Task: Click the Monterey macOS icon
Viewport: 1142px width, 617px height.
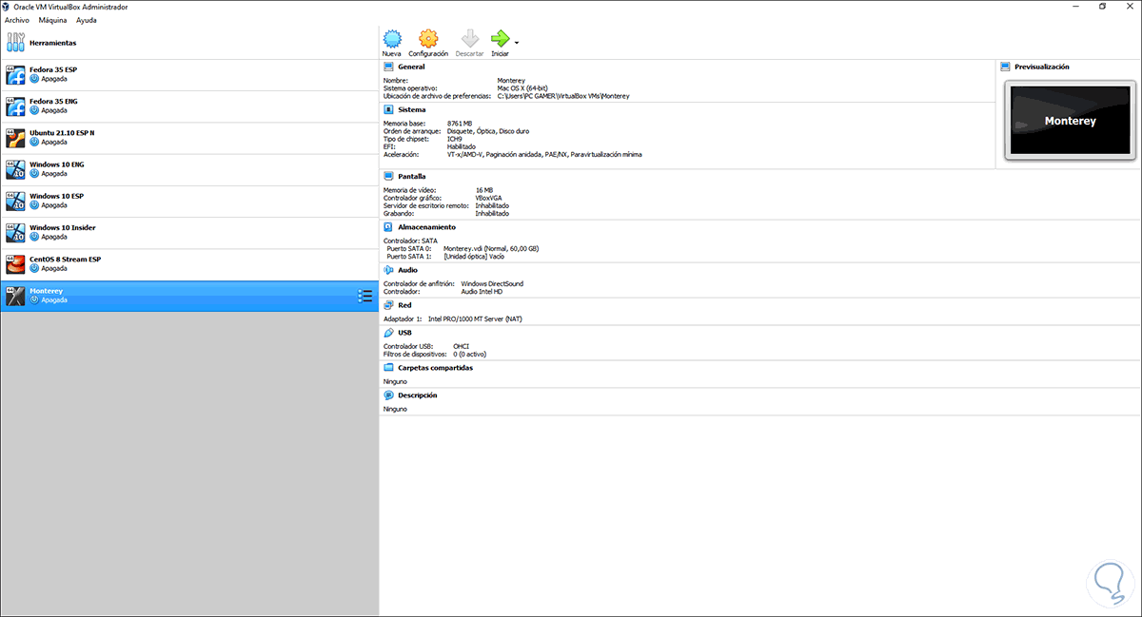Action: [x=15, y=295]
